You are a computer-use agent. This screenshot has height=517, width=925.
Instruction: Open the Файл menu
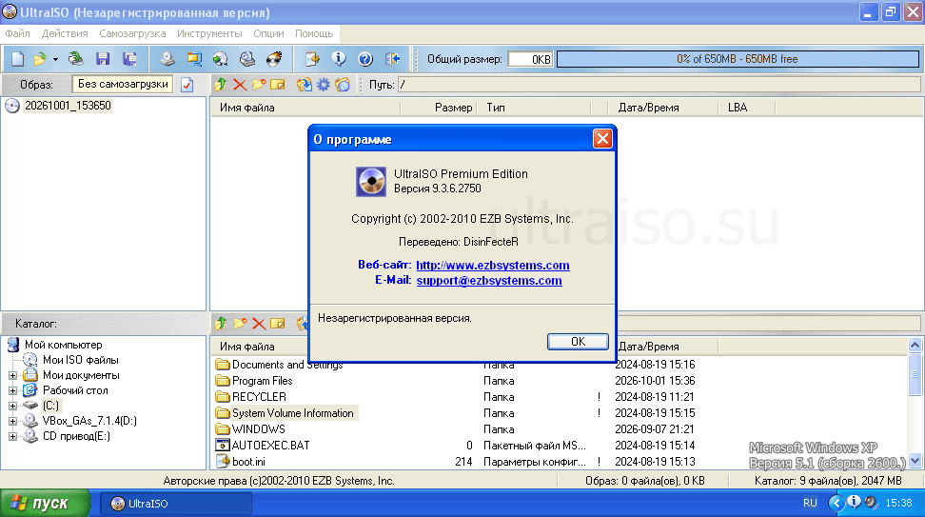[x=18, y=33]
